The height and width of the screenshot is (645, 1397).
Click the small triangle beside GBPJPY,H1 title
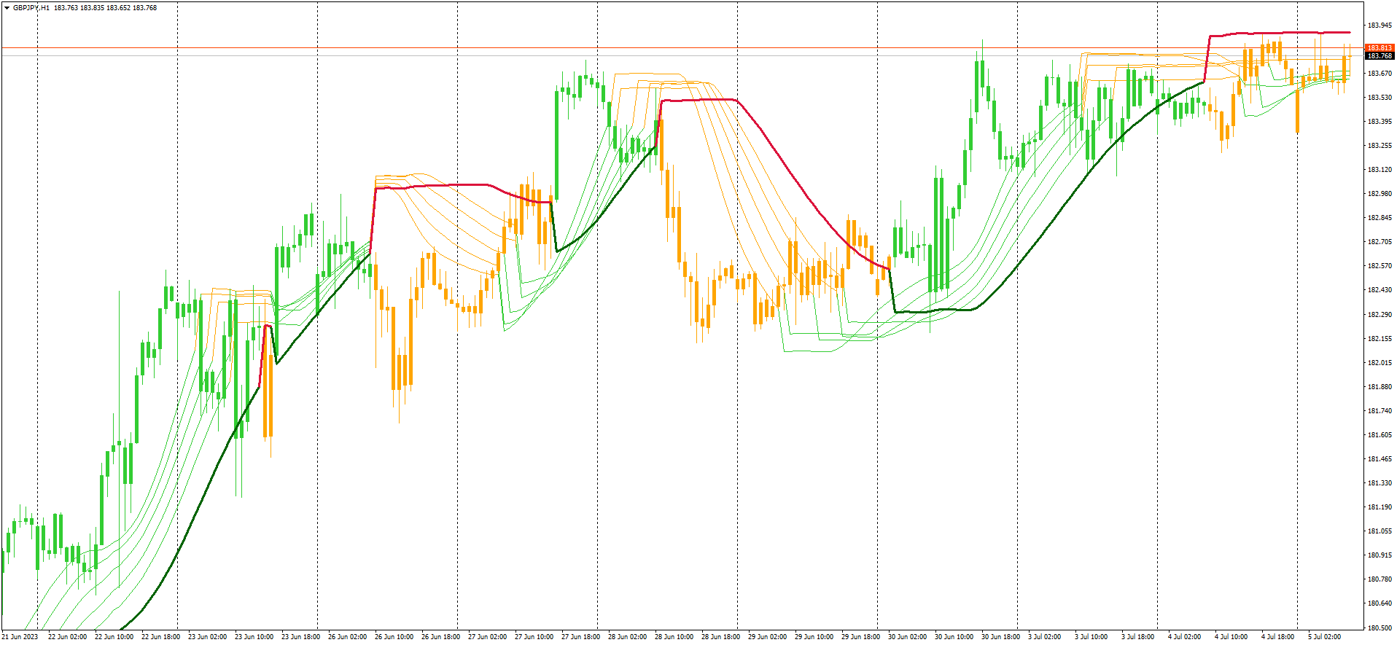tap(7, 8)
